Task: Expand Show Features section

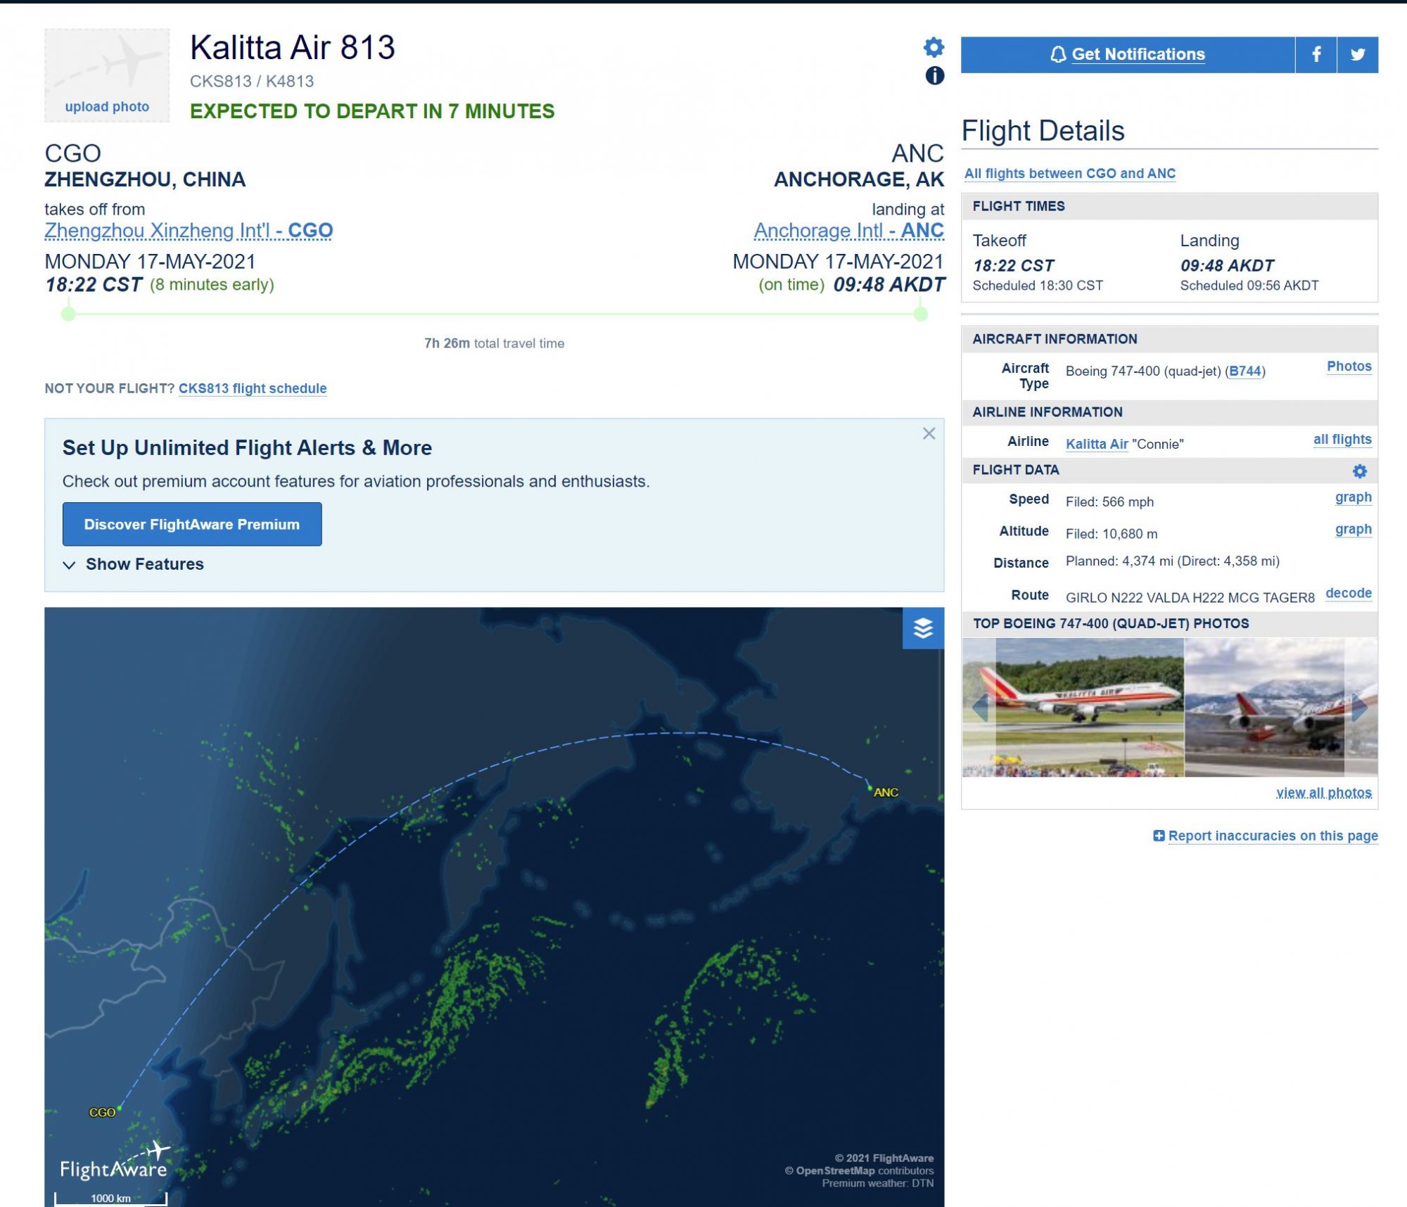Action: (133, 564)
